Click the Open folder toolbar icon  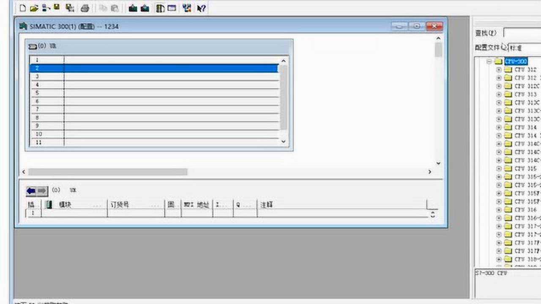(x=34, y=8)
